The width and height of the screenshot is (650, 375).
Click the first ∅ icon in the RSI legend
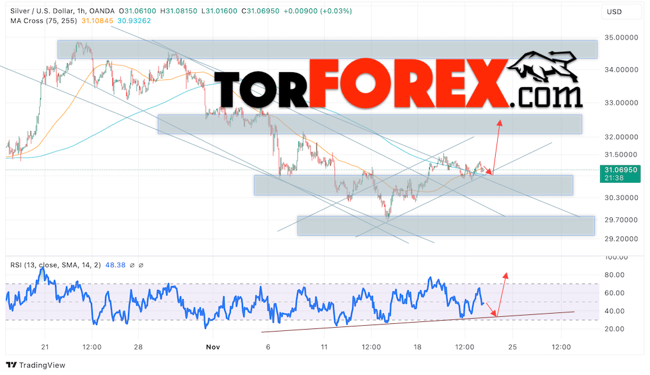coord(132,265)
